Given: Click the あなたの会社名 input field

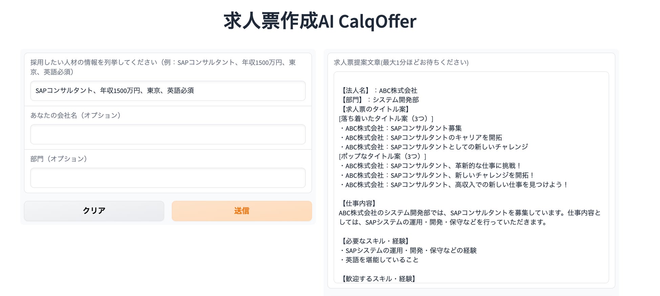Looking at the screenshot, I should click(168, 134).
